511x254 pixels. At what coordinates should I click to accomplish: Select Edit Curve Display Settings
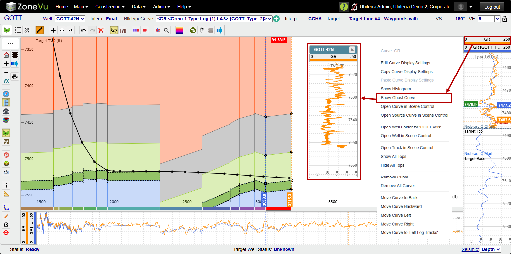pos(405,63)
